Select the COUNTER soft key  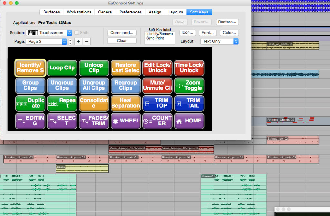coord(157,121)
